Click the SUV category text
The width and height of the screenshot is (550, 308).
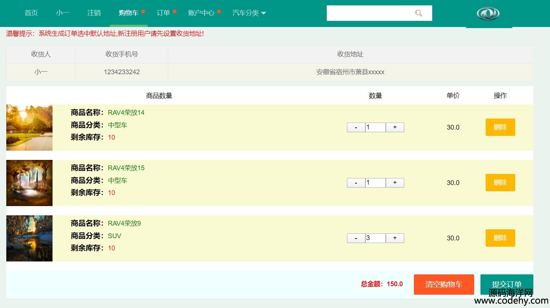click(115, 236)
